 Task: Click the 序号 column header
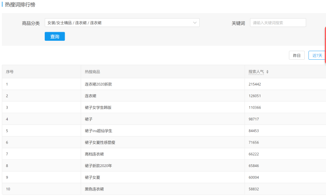(10, 72)
